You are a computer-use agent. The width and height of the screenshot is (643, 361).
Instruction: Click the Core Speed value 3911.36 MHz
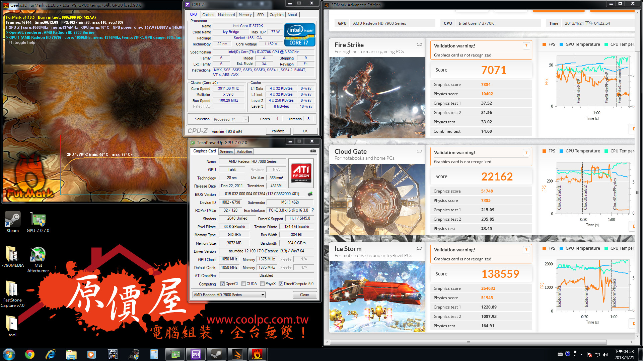(228, 89)
